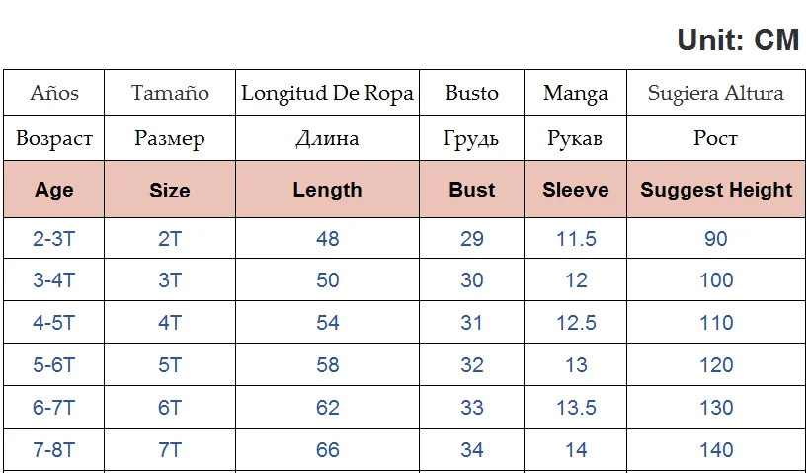Select the "Age" column header

coord(54,190)
